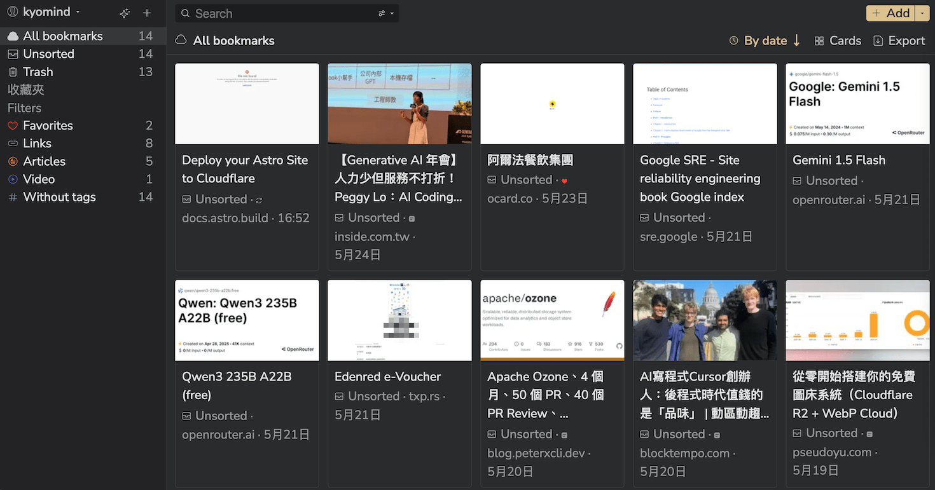Click the red heart on 阿爾法餐飲集團 card
Viewport: 935px width, 490px height.
click(x=564, y=181)
